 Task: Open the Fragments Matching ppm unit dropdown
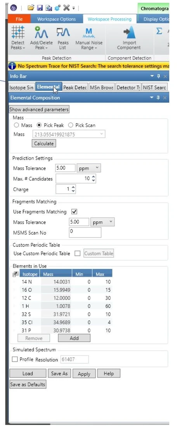[102, 222]
